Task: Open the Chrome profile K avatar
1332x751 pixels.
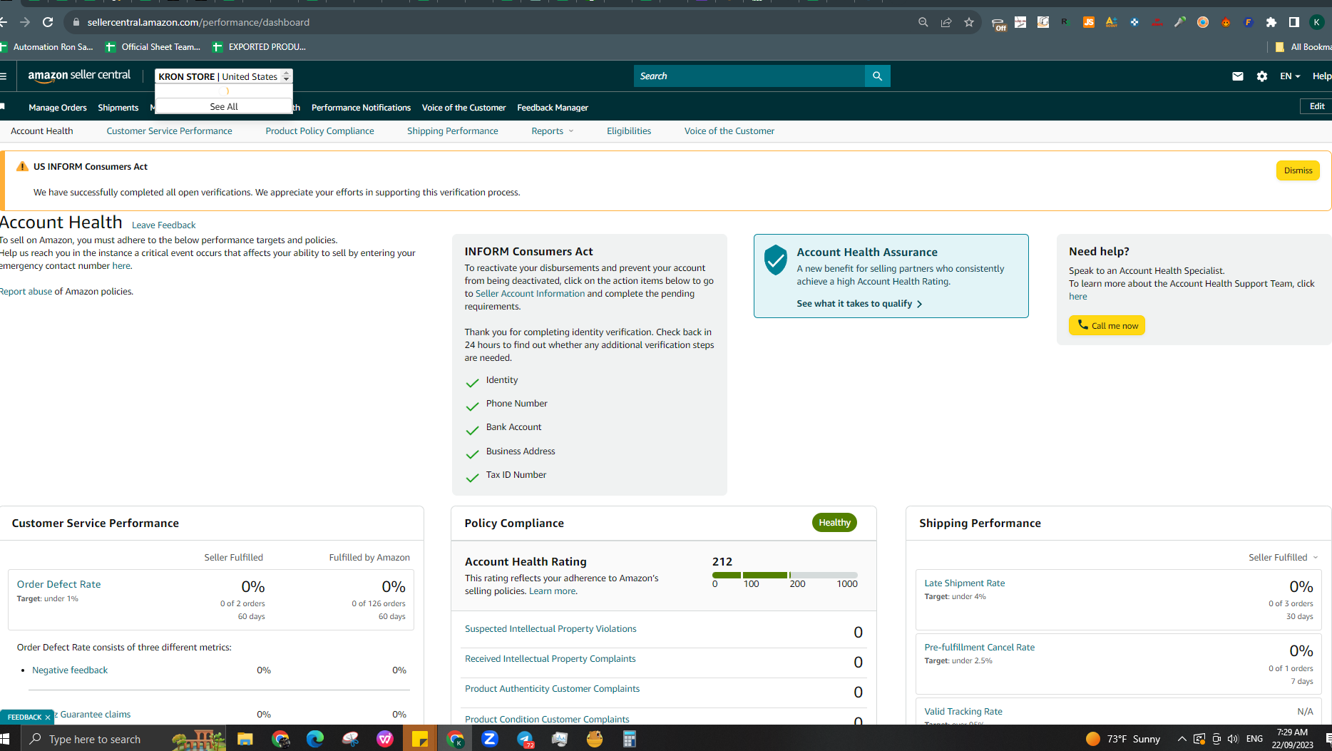Action: tap(1317, 22)
